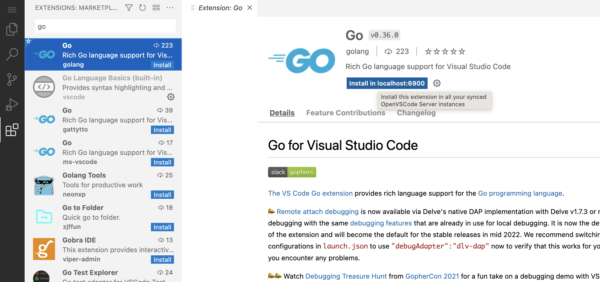The width and height of the screenshot is (600, 282).
Task: Click the go search input field
Action: coord(105,26)
